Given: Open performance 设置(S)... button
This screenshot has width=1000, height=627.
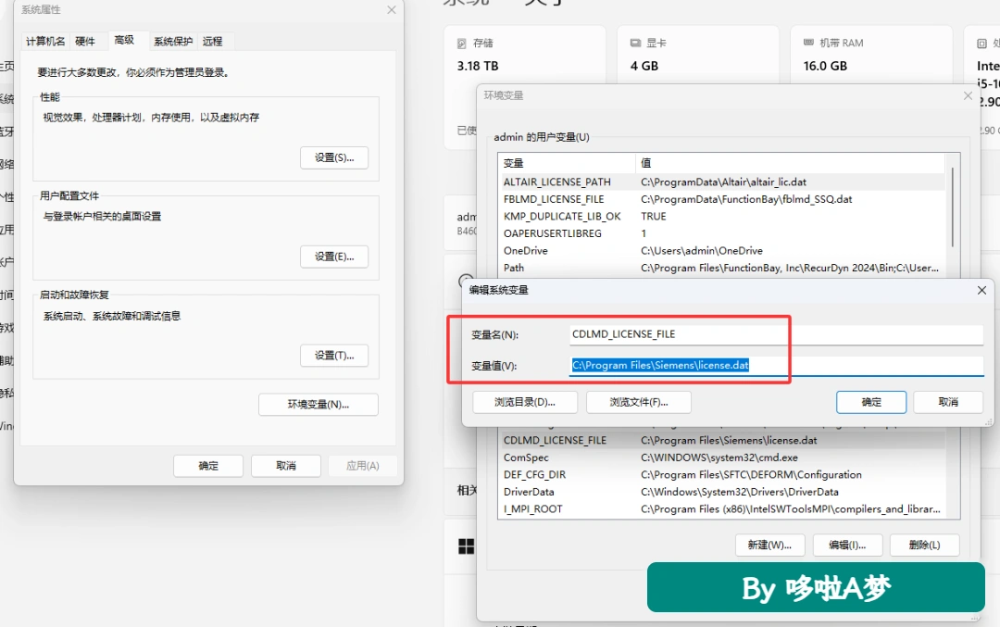Looking at the screenshot, I should pos(334,157).
